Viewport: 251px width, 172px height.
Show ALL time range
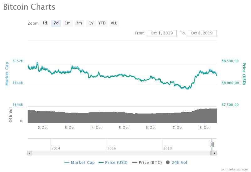(114, 23)
